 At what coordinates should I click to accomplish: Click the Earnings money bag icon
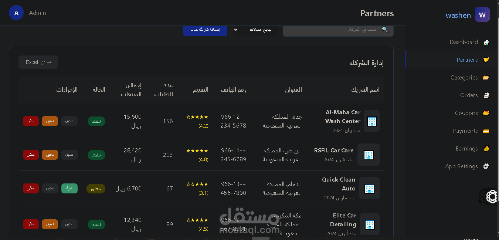click(x=486, y=149)
